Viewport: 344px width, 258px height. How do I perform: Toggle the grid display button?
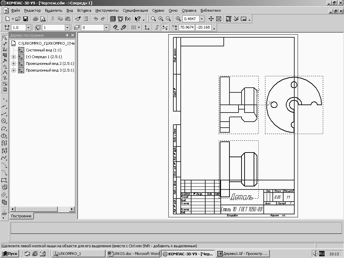pyautogui.click(x=133, y=28)
